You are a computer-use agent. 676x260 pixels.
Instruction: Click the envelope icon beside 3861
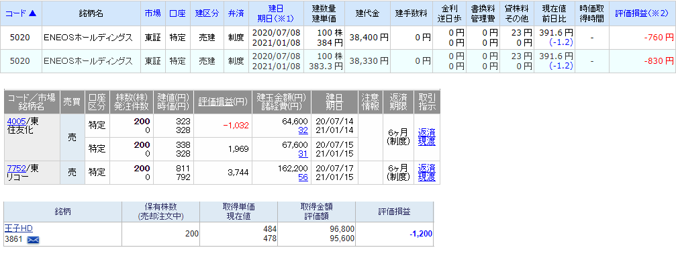pyautogui.click(x=33, y=240)
